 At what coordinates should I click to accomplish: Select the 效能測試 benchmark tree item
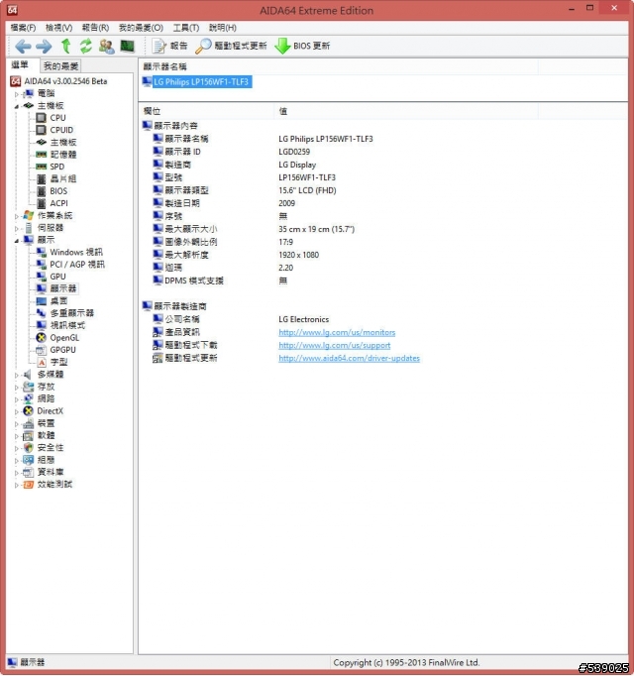click(x=54, y=485)
